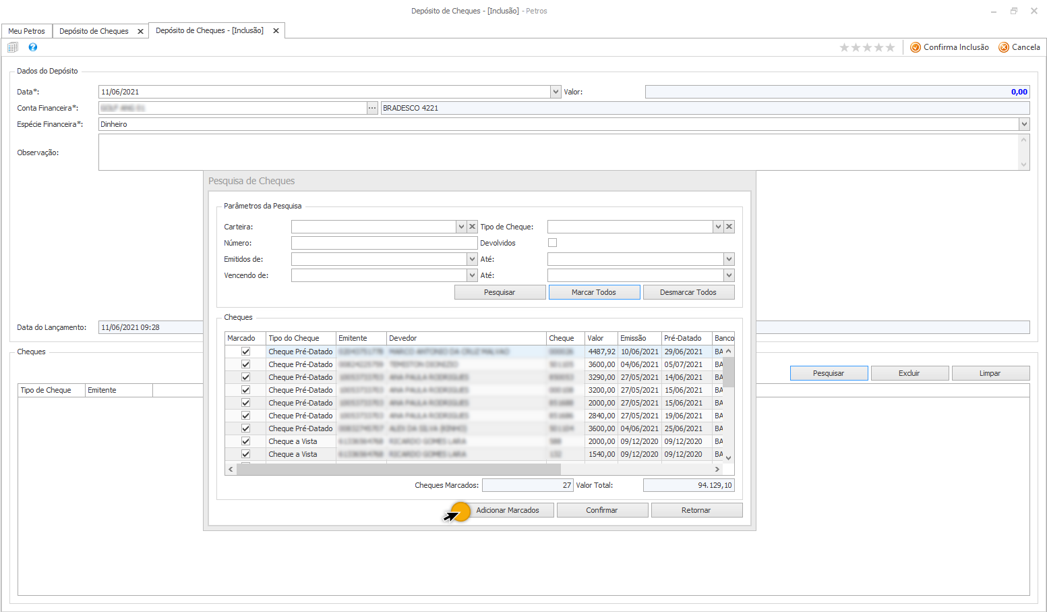
Task: Switch to the Meu Petros tab
Action: click(x=27, y=31)
